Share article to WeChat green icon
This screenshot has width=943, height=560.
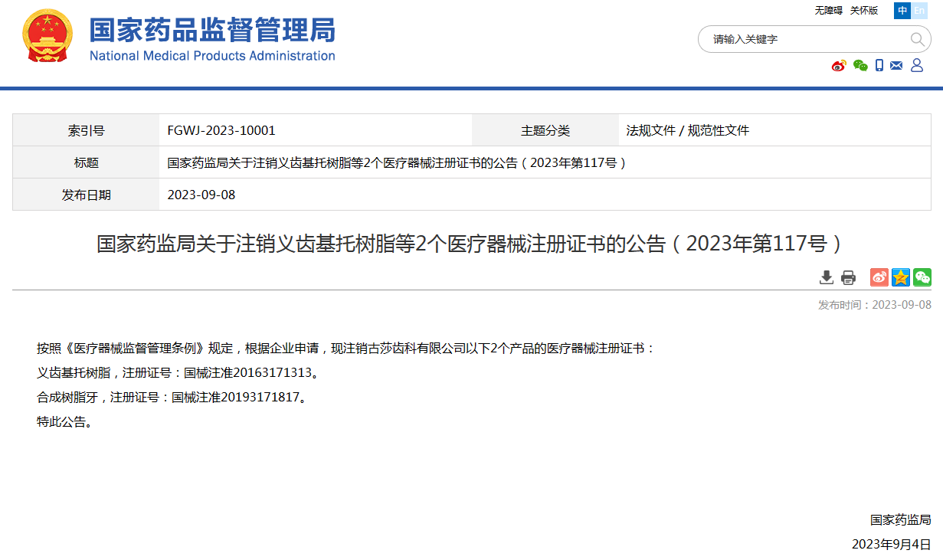coord(922,277)
